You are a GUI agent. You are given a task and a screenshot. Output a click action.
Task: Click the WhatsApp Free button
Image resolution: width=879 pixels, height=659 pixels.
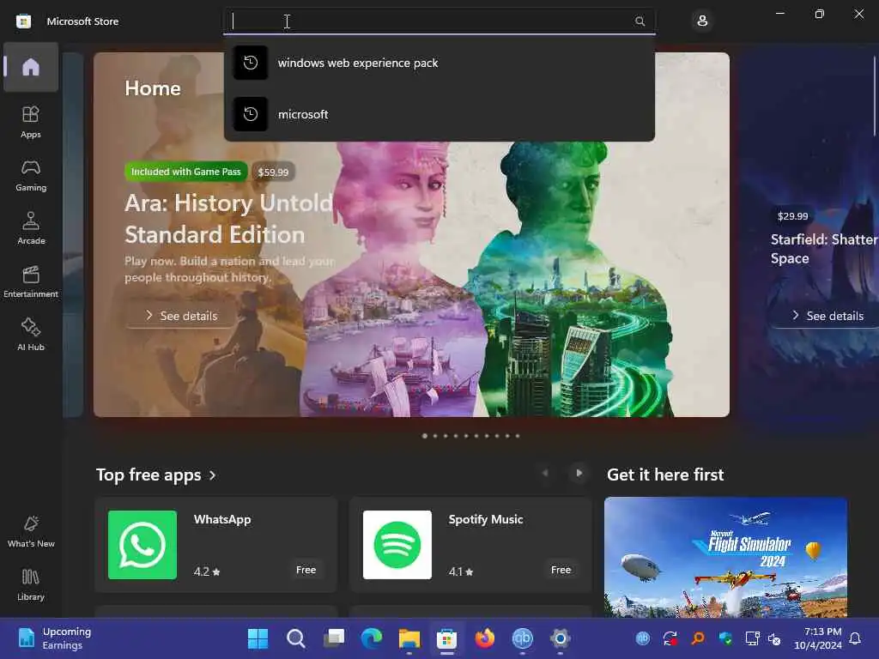pos(306,570)
